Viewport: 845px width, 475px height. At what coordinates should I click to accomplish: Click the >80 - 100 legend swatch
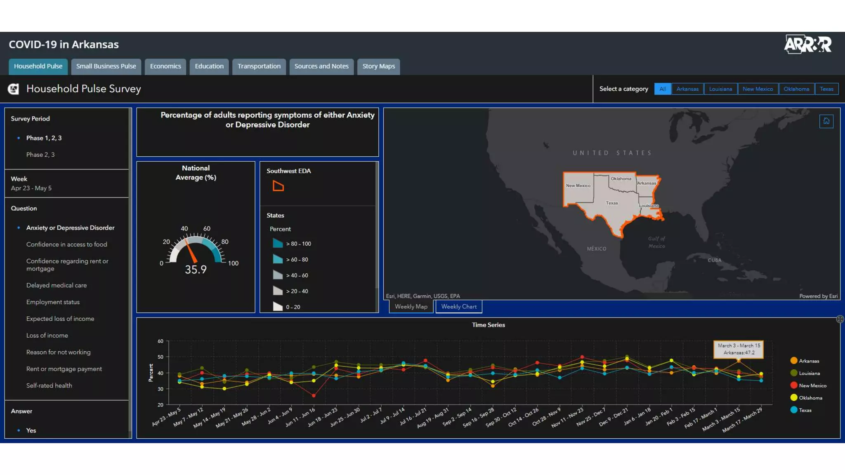(x=278, y=244)
